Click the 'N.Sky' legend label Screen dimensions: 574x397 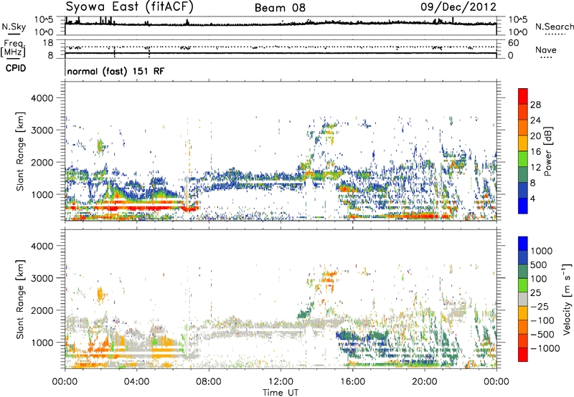pyautogui.click(x=14, y=27)
